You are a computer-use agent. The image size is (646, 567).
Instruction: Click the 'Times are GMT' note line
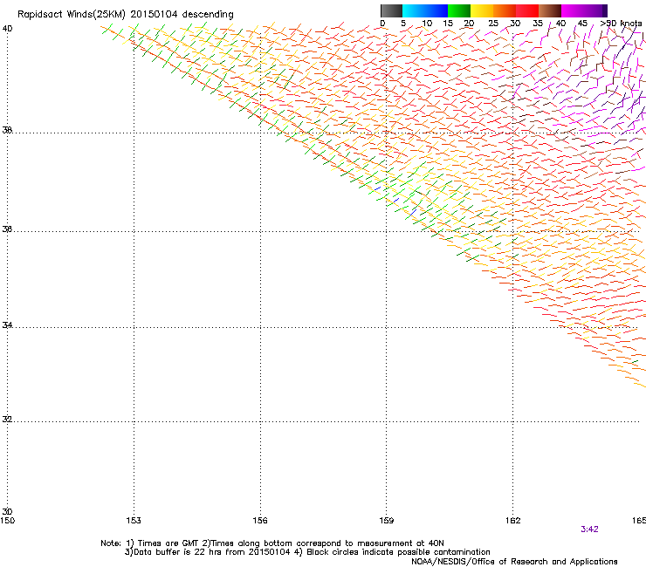(x=272, y=543)
